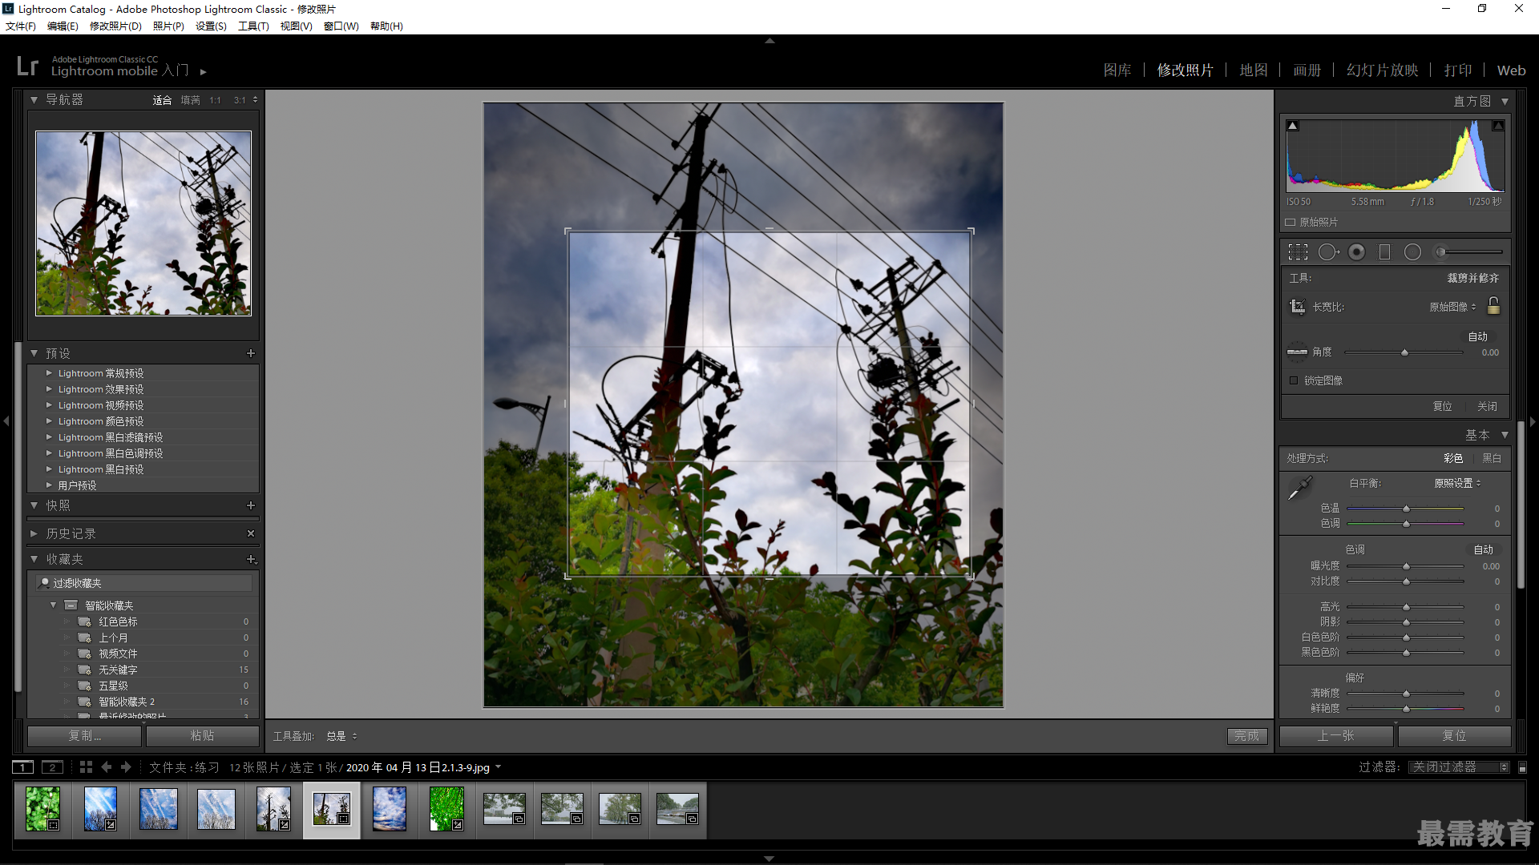
Task: Open the 视图(V) menu
Action: pyautogui.click(x=296, y=26)
